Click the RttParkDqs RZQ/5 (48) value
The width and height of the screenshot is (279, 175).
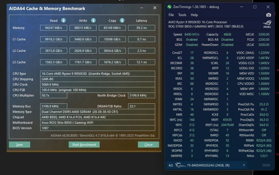pos(264,151)
